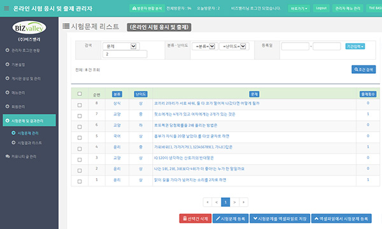This screenshot has width=382, height=229.
Task: Click 선택건 삭제 delete selected button
Action: 195,219
